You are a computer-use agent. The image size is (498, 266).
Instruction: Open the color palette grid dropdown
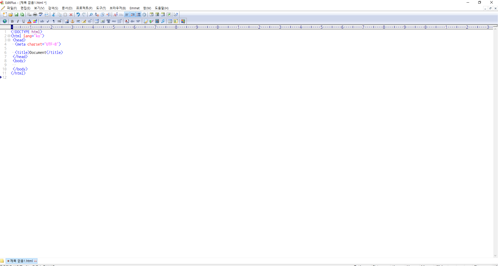pyautogui.click(x=35, y=21)
